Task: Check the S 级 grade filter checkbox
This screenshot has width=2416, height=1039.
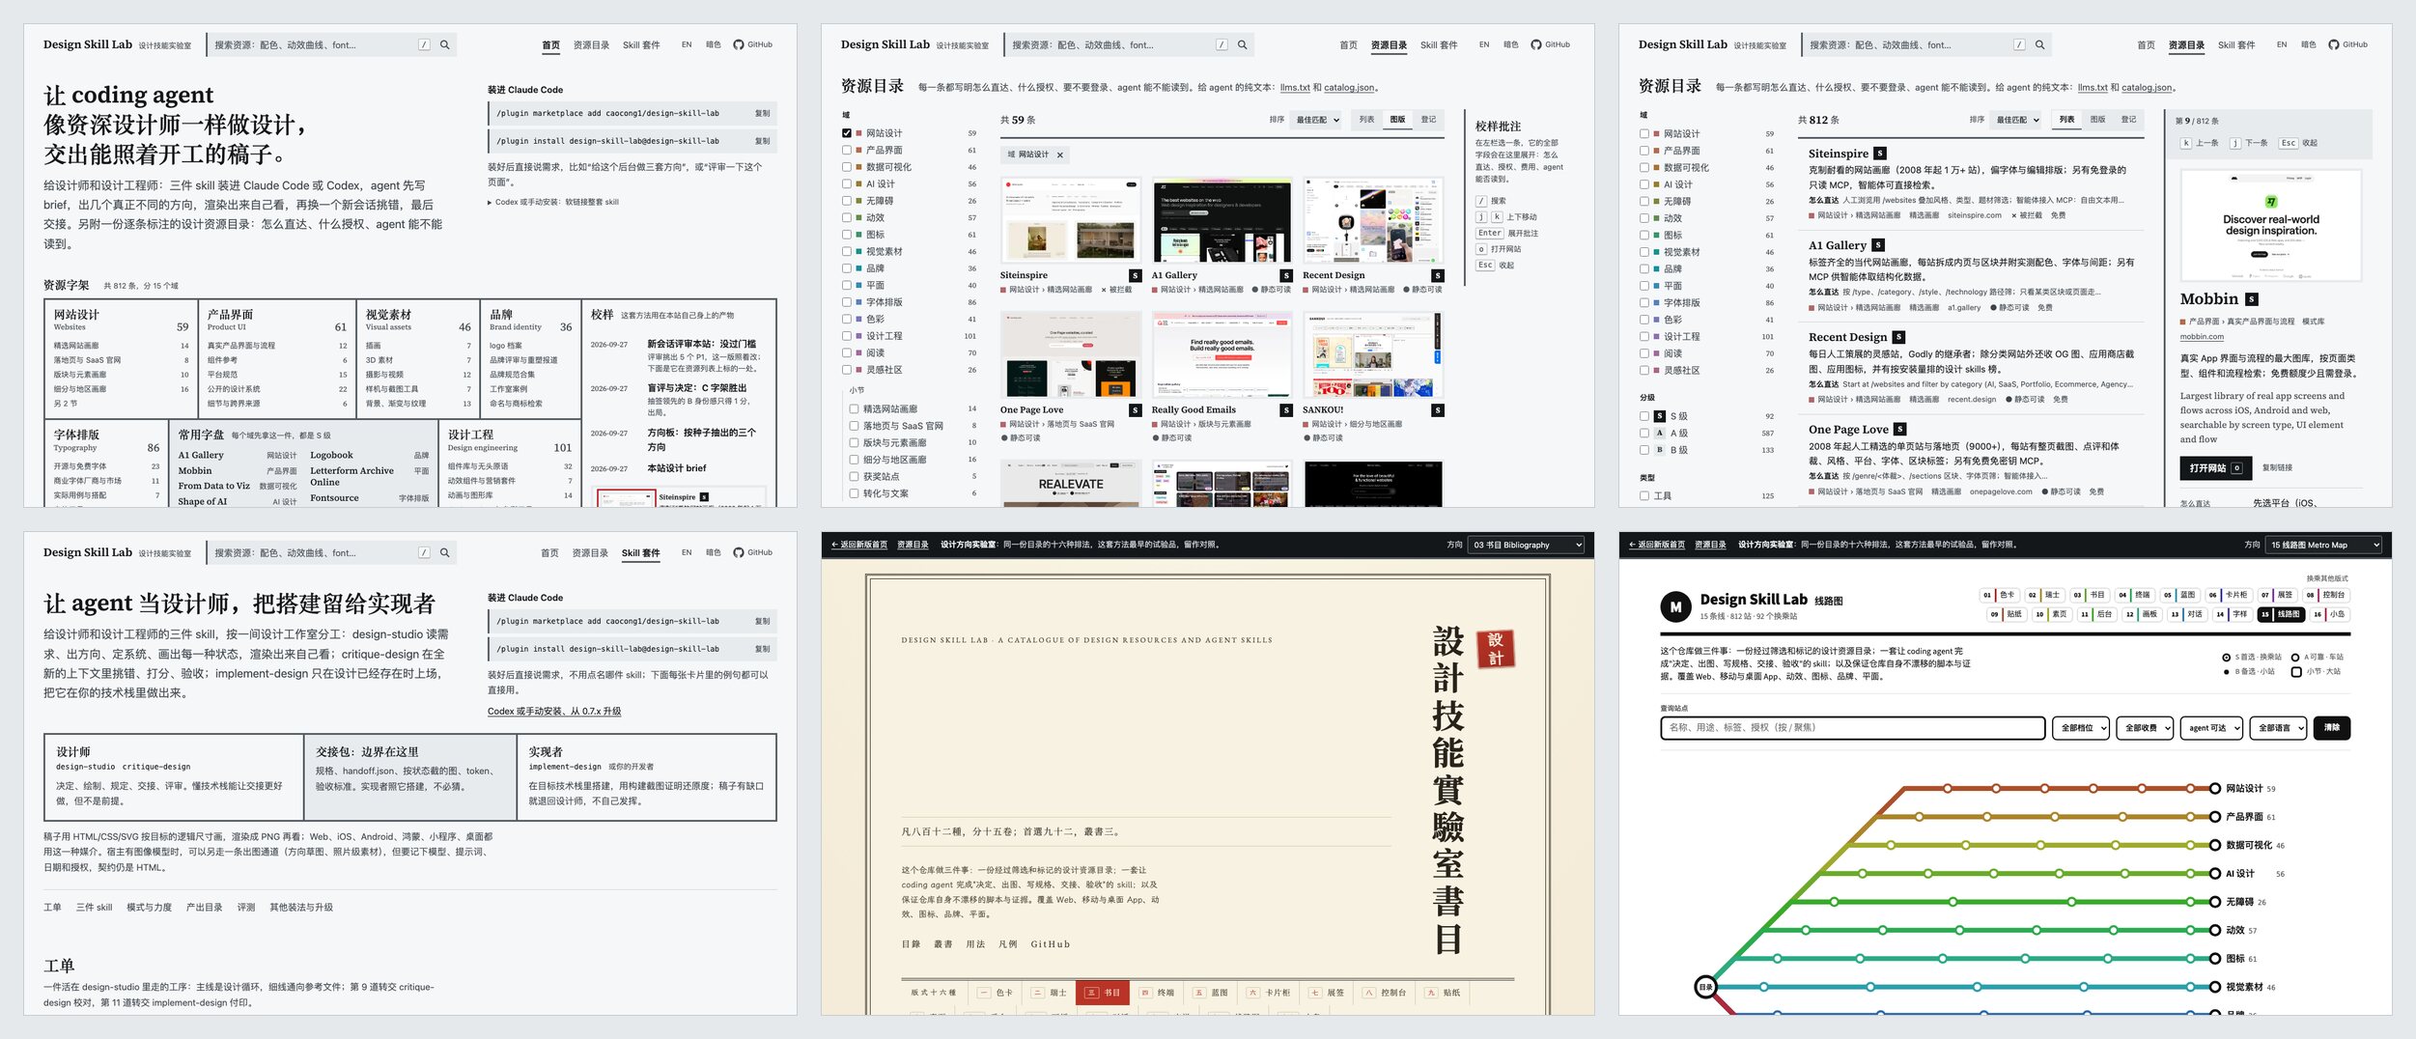Action: 1644,416
